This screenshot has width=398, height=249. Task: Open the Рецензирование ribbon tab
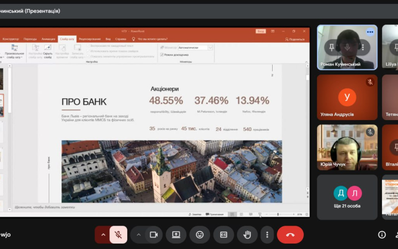pos(90,39)
